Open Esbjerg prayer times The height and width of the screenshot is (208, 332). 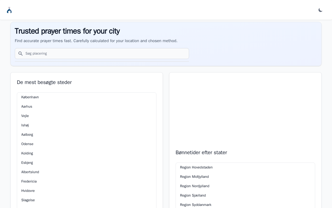(x=27, y=163)
